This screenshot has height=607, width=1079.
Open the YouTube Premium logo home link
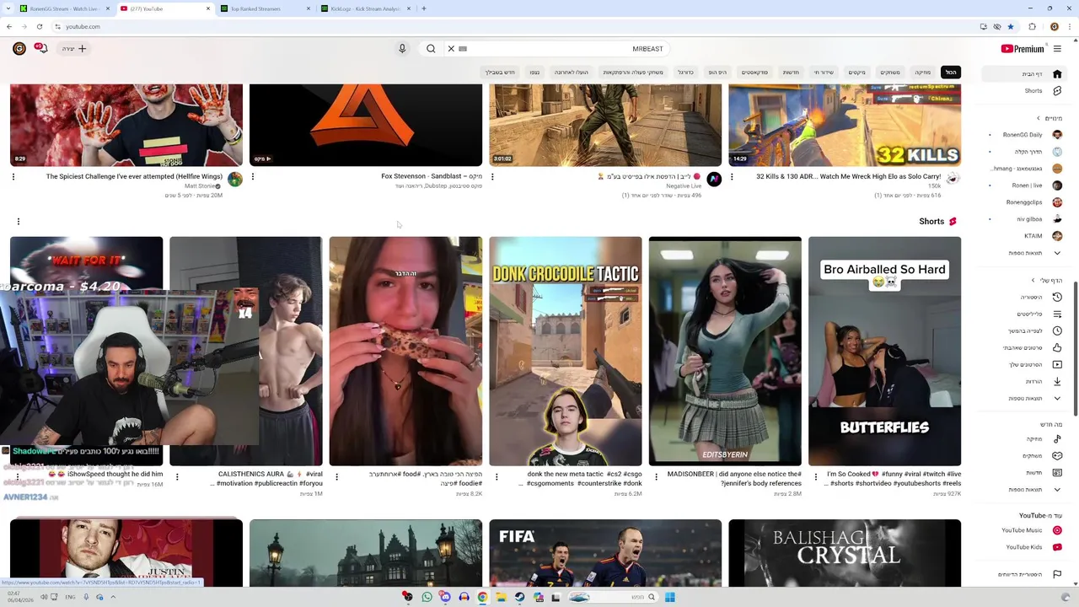coord(1023,49)
